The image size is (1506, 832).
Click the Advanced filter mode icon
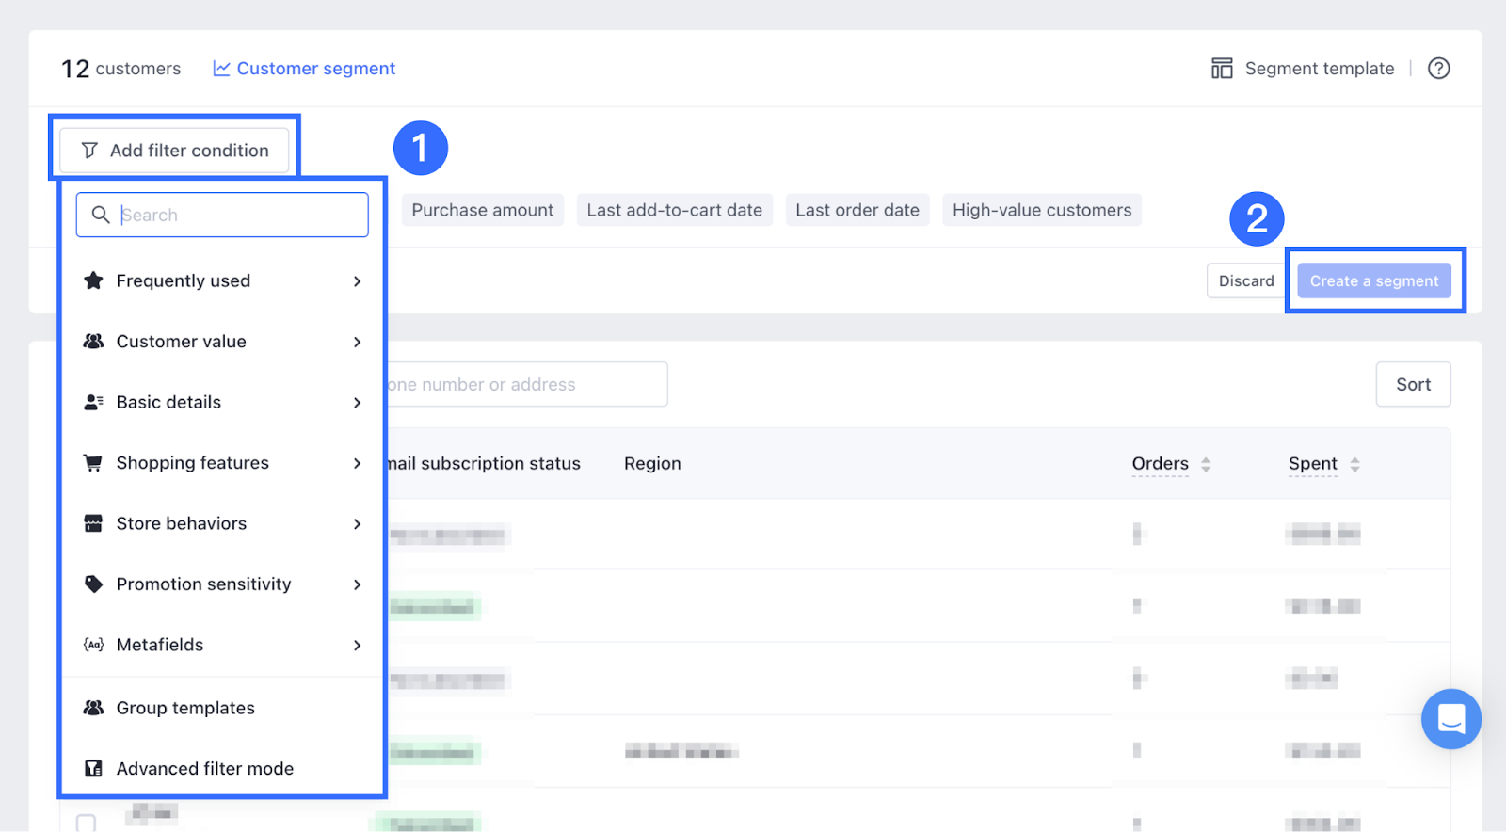pos(93,769)
